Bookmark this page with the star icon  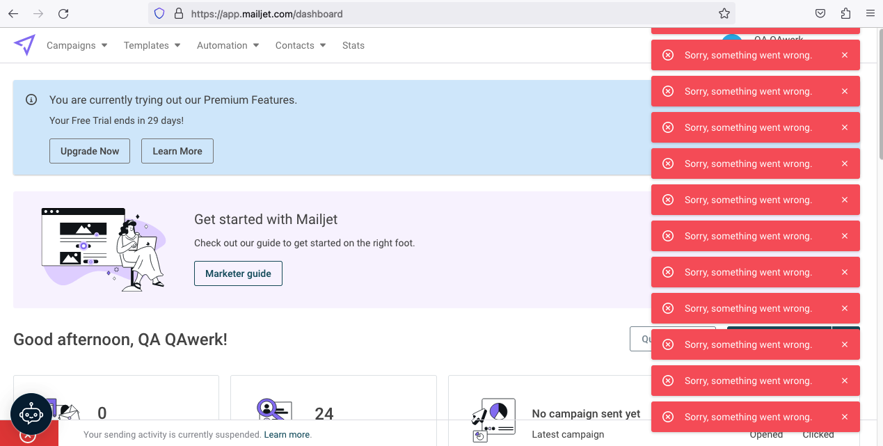[724, 13]
